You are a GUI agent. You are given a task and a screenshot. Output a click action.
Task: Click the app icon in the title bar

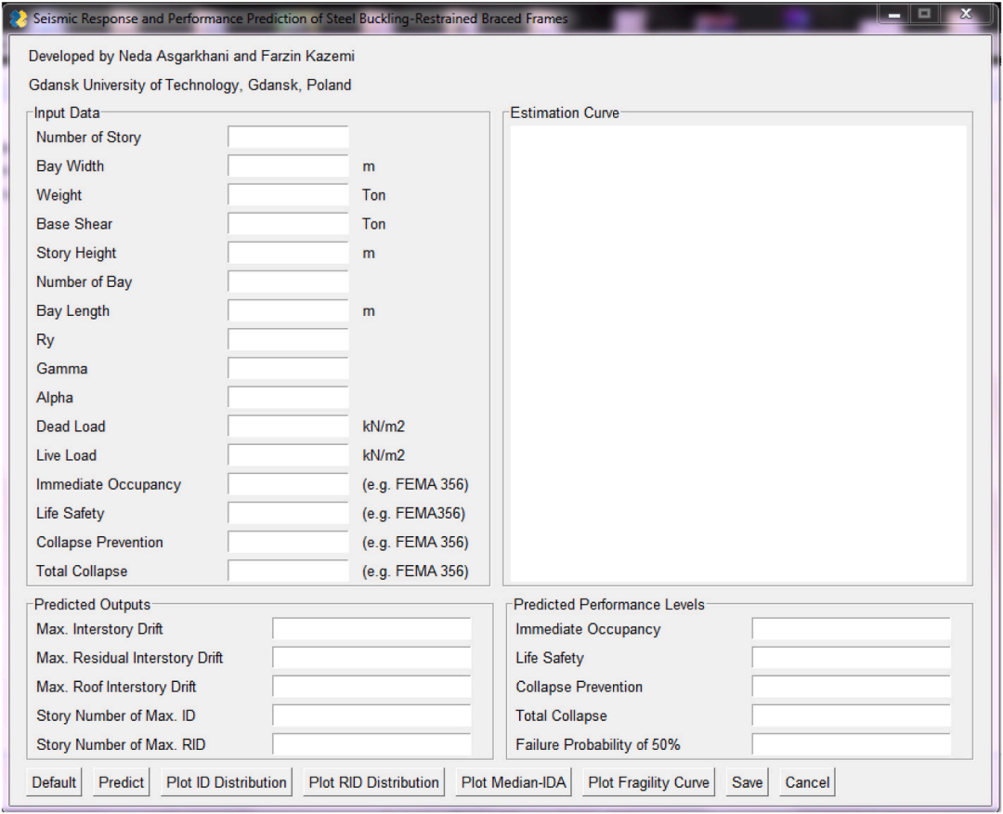(19, 18)
